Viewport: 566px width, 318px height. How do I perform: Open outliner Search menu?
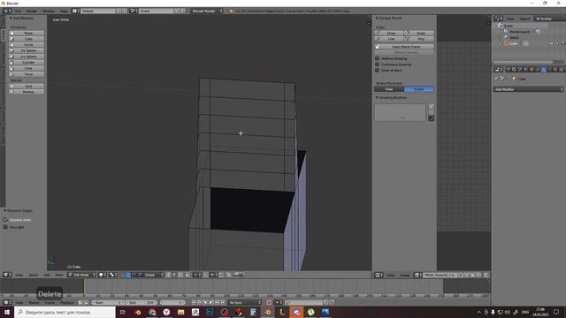[524, 19]
